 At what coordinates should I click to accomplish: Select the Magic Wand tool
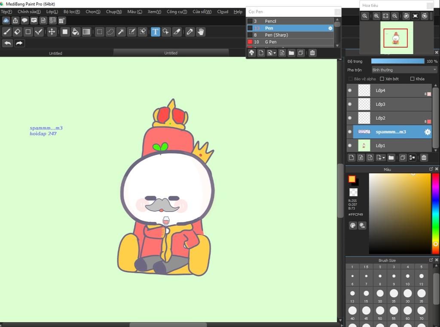click(121, 32)
